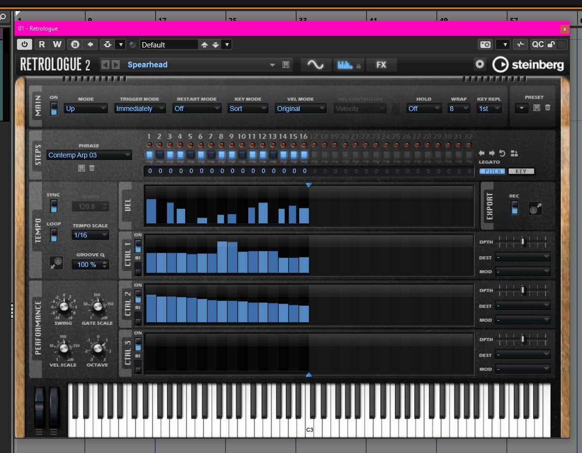Switch to the synth waveform page
The height and width of the screenshot is (453, 582).
[316, 64]
